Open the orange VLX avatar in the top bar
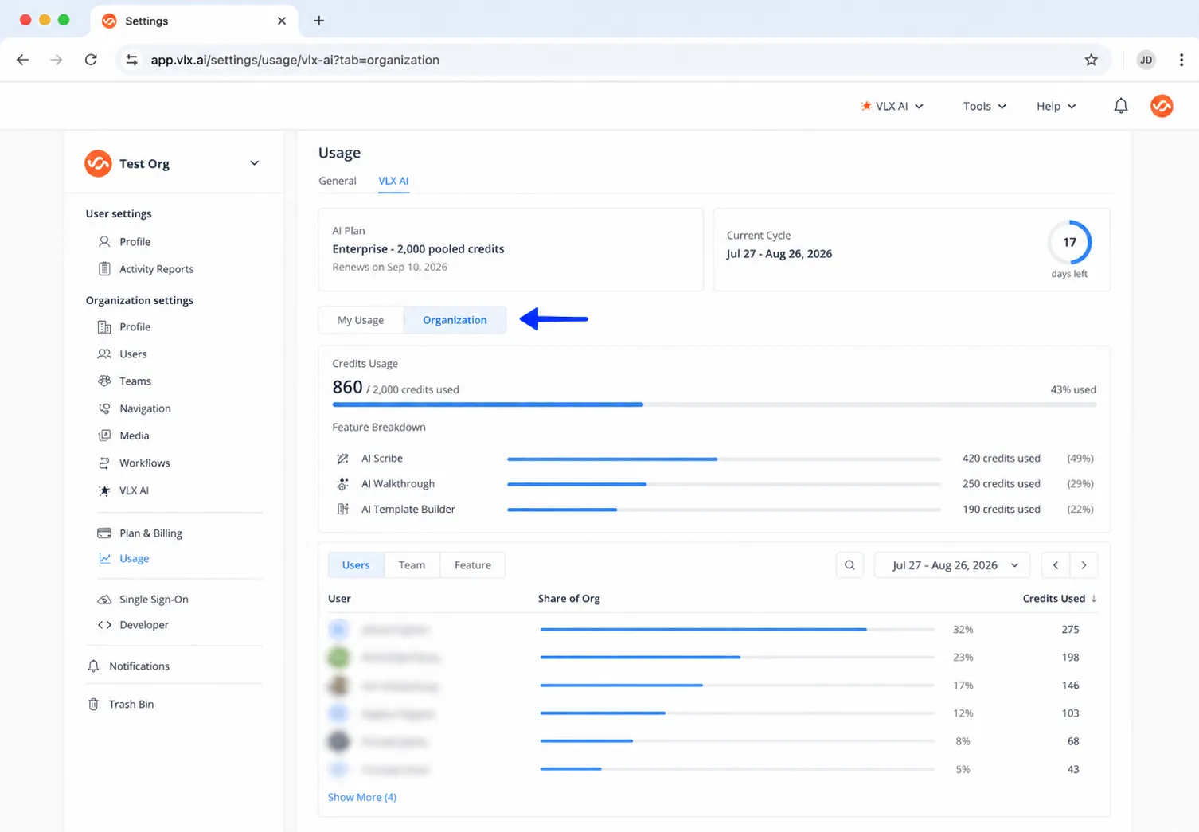 point(1162,106)
